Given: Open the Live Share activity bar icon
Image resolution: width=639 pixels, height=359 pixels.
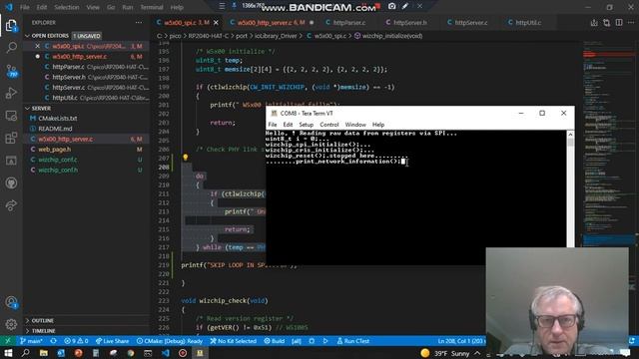Looking at the screenshot, I should (11, 205).
